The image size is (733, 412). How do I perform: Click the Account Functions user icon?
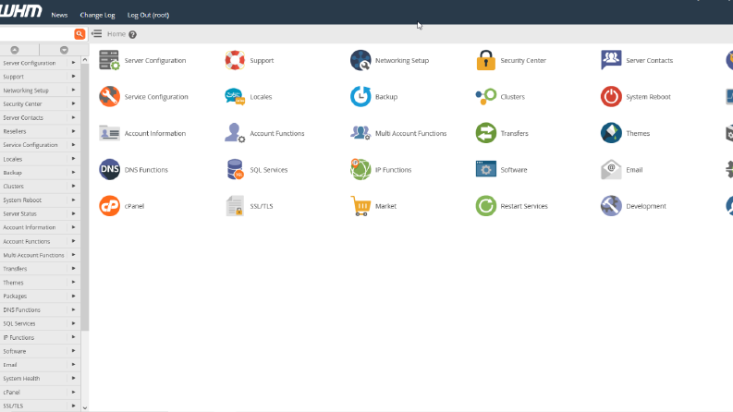coord(235,133)
